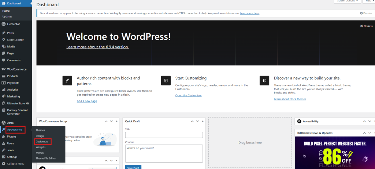Click the Dashboard gauge icon in sidebar
The height and width of the screenshot is (169, 375).
[x=3, y=3]
